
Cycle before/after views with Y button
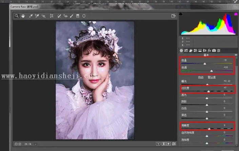(x=158, y=144)
